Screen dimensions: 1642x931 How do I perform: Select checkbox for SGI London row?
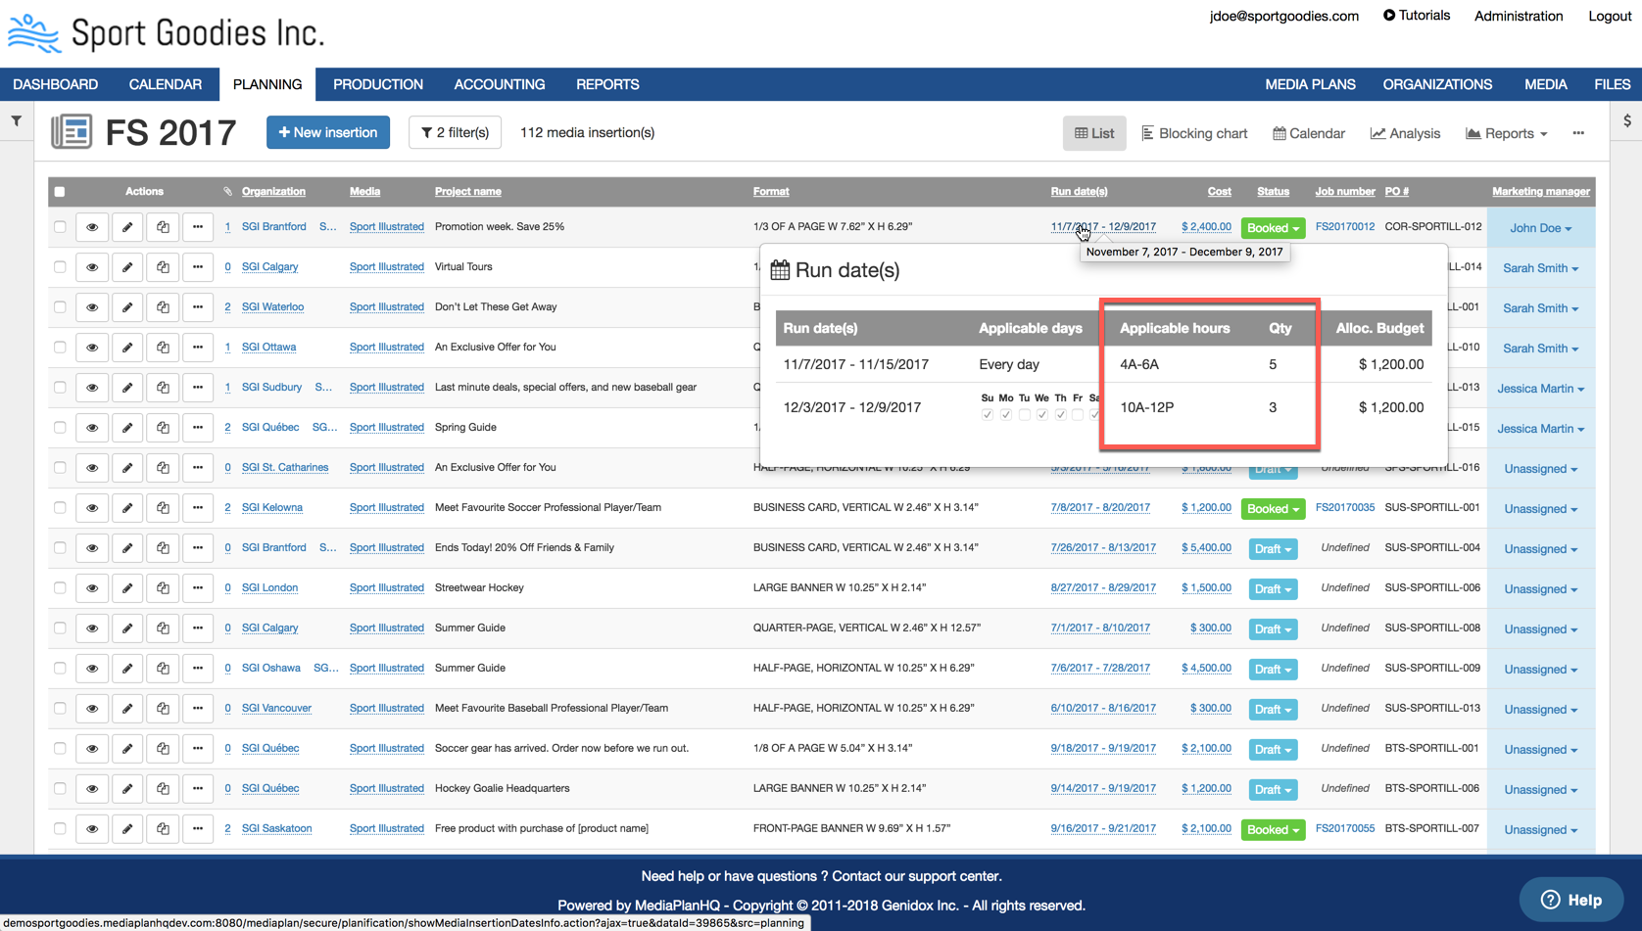pyautogui.click(x=60, y=588)
